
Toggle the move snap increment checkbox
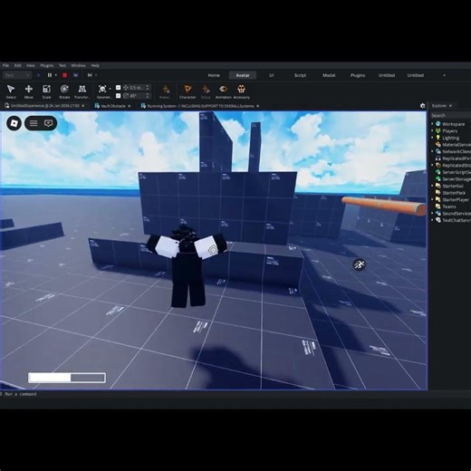[119, 88]
